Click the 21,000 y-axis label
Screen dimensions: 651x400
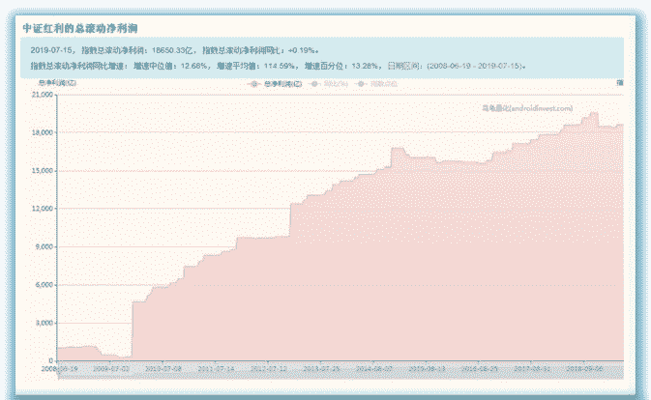40,95
